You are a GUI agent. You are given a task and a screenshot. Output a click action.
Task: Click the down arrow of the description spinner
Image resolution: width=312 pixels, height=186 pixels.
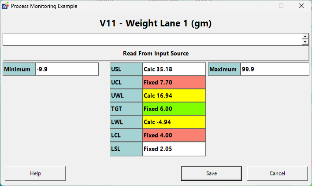305,42
